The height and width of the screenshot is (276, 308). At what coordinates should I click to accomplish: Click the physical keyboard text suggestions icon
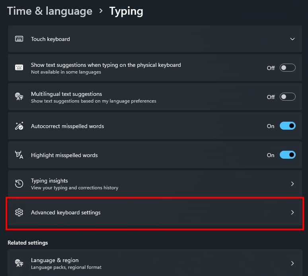19,68
